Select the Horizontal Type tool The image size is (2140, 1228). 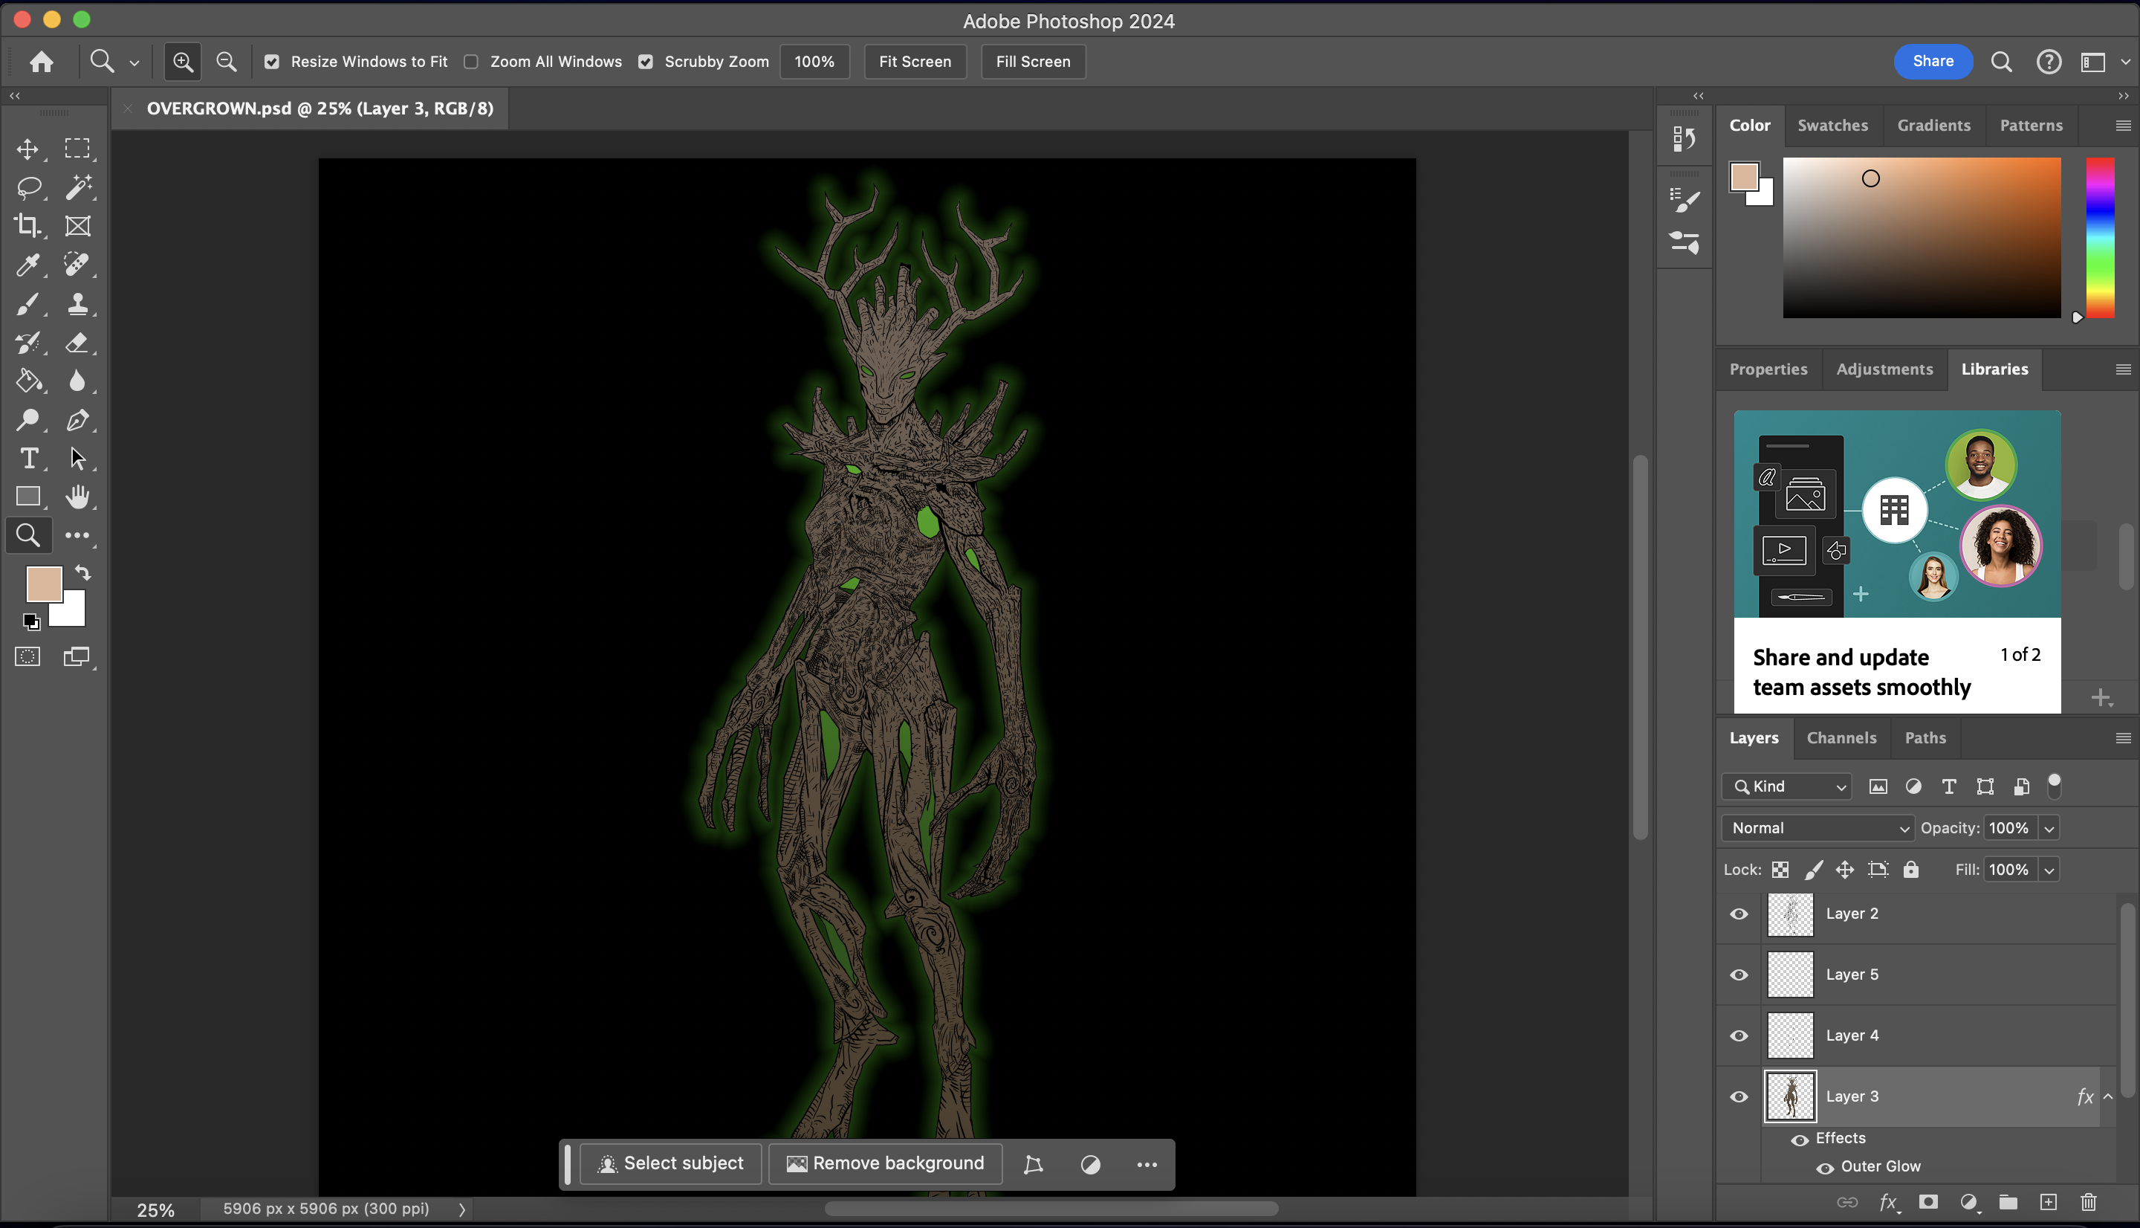tap(29, 458)
